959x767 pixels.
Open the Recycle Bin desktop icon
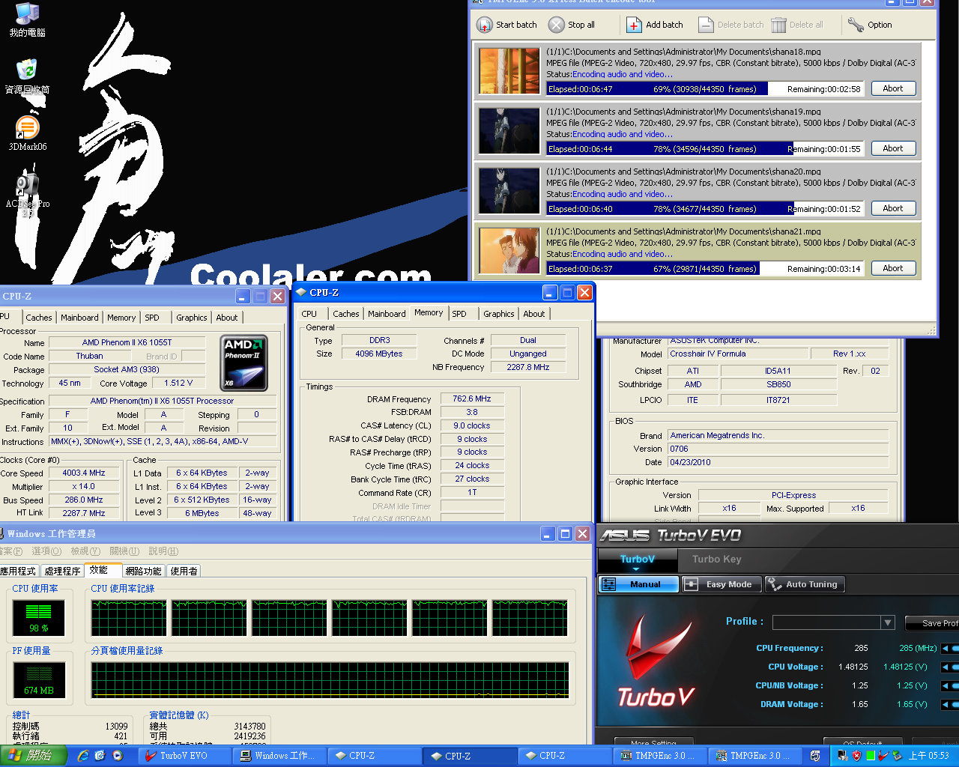pyautogui.click(x=27, y=70)
